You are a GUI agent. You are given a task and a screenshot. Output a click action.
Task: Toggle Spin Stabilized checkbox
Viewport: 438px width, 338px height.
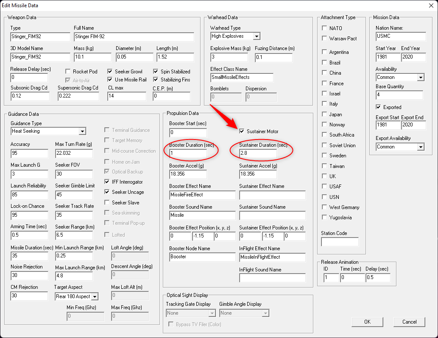click(x=156, y=72)
